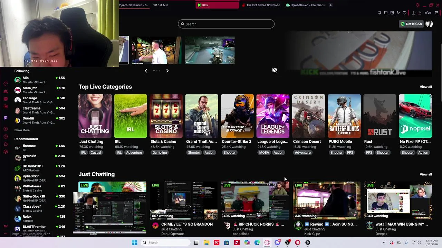The height and width of the screenshot is (248, 442).
Task: Open Grand Theft Auto category card
Action: [202, 116]
